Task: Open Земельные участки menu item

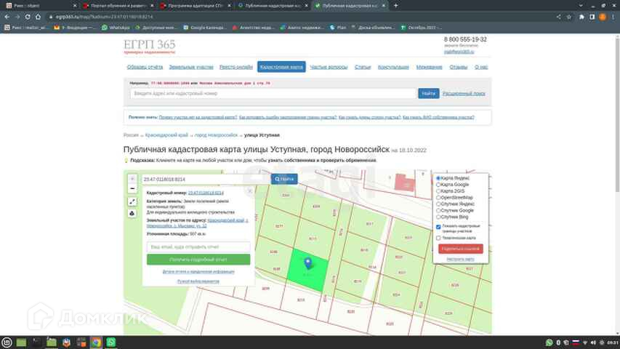Action: coord(191,67)
